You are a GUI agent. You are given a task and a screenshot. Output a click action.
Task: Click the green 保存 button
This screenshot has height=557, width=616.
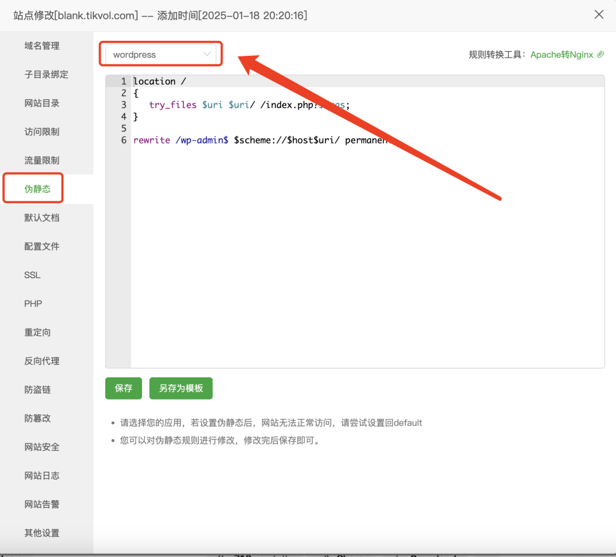pos(123,389)
